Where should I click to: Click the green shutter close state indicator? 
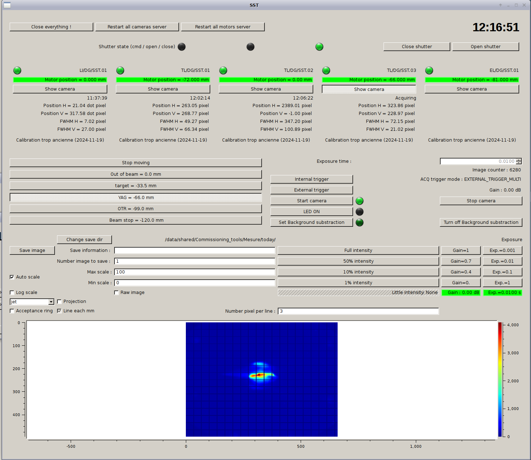click(319, 47)
